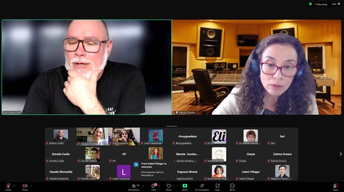Start Share screen
The height and width of the screenshot is (192, 344).
(185, 187)
